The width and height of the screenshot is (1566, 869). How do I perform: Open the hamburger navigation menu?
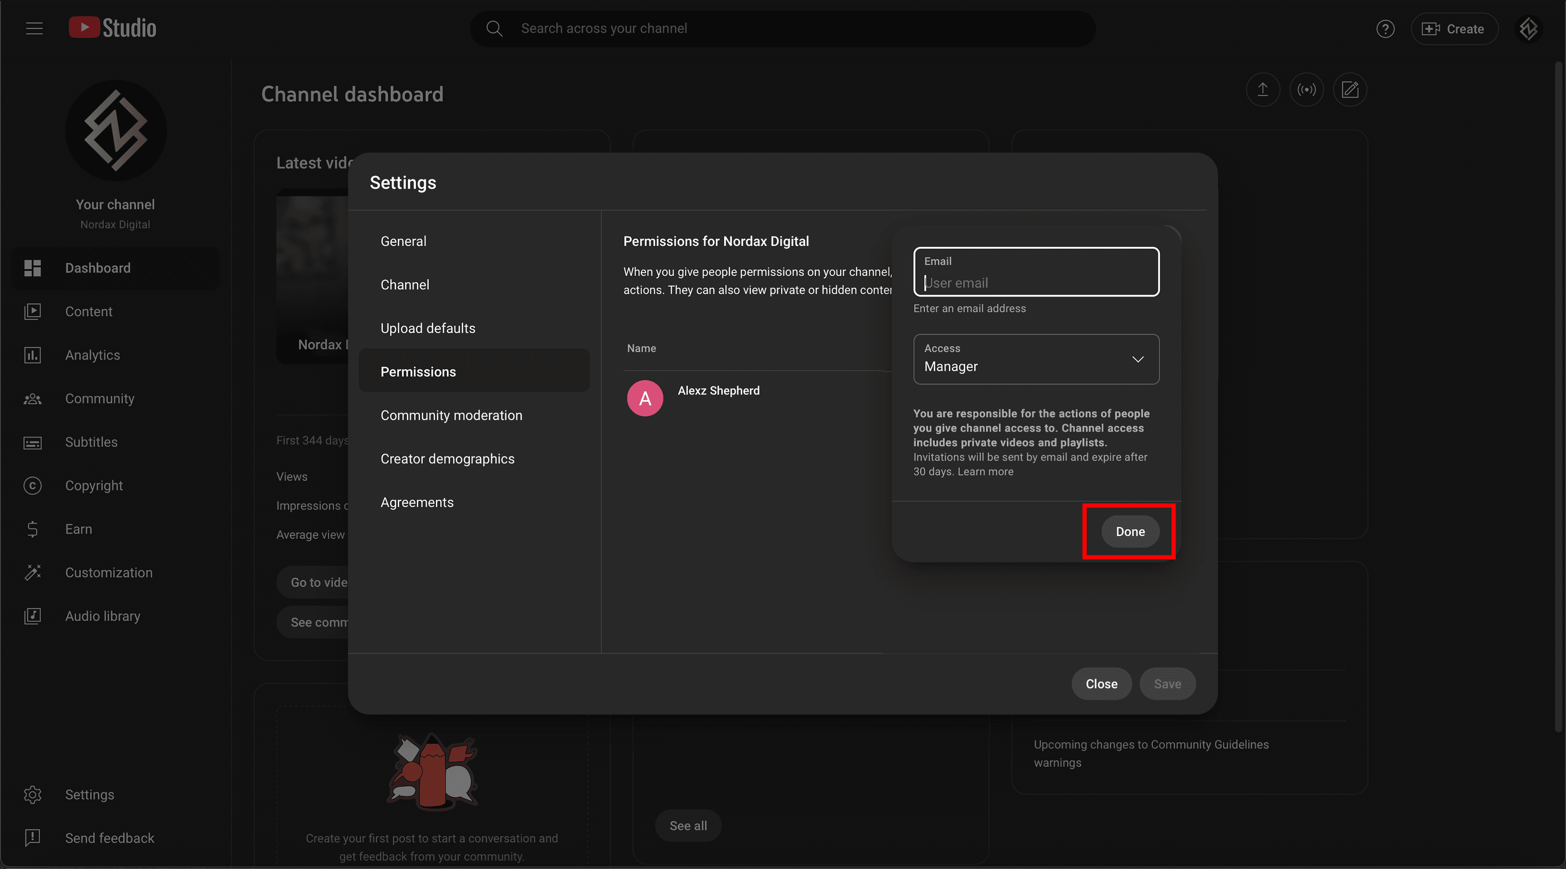[x=34, y=28]
